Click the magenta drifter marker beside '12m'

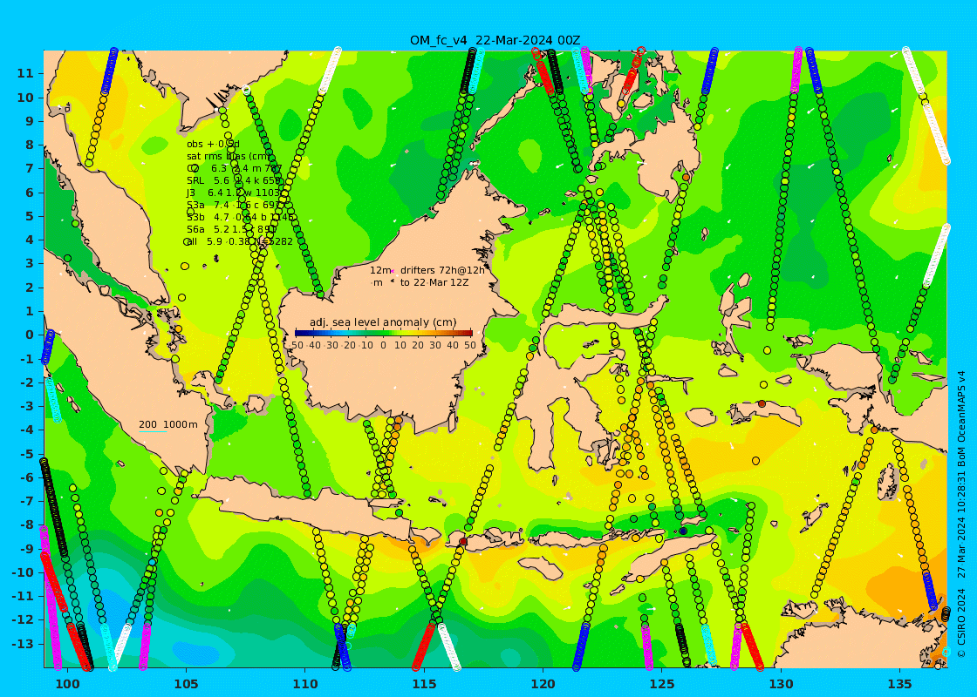click(393, 270)
